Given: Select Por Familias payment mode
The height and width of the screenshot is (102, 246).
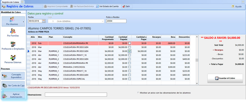Looking at the screenshot, I should (x=13, y=33).
